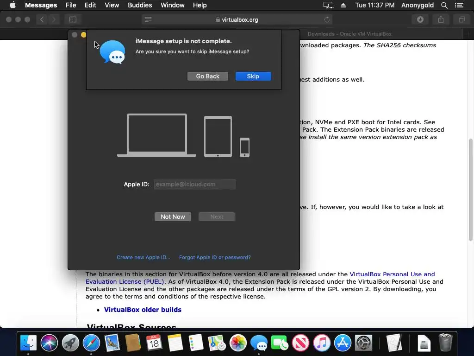Click virtualbox.org address bar
The image size is (474, 356).
[x=237, y=19]
